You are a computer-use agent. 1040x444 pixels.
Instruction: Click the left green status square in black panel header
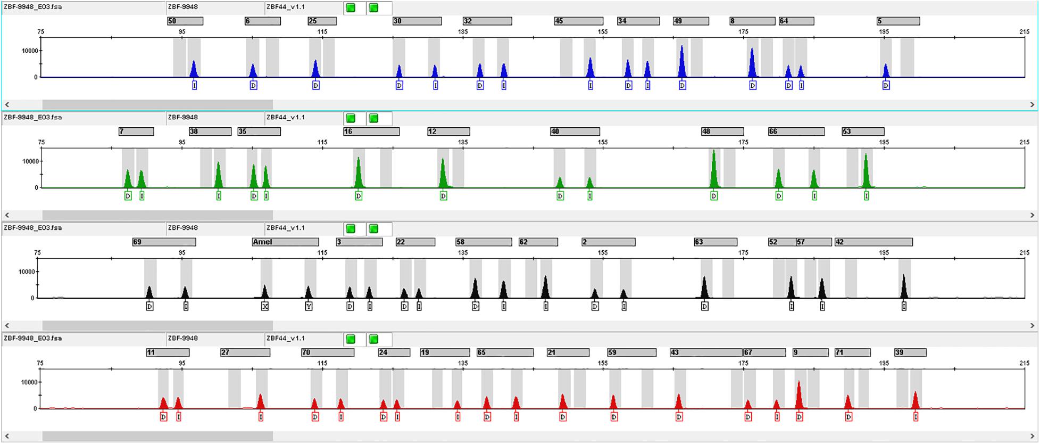[351, 229]
